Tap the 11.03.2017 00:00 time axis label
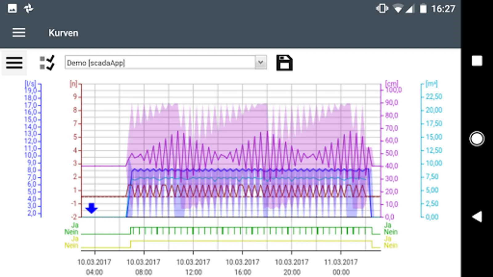The image size is (493, 277). pos(341,267)
